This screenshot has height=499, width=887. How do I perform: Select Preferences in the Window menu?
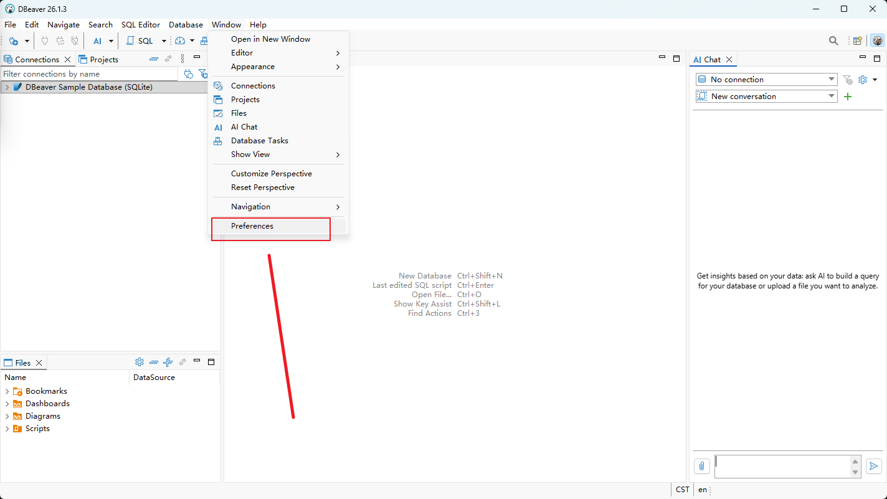252,226
